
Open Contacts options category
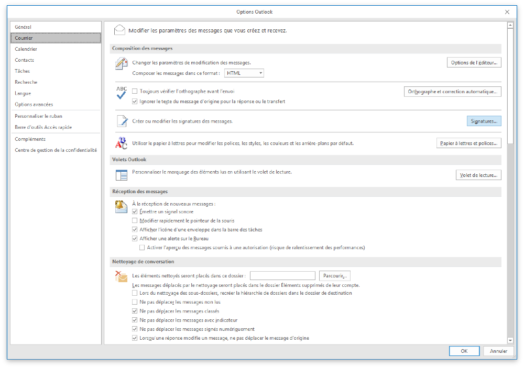[x=56, y=60]
